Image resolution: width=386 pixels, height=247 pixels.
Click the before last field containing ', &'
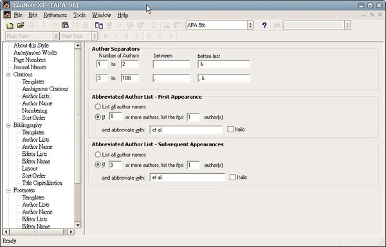pyautogui.click(x=224, y=78)
